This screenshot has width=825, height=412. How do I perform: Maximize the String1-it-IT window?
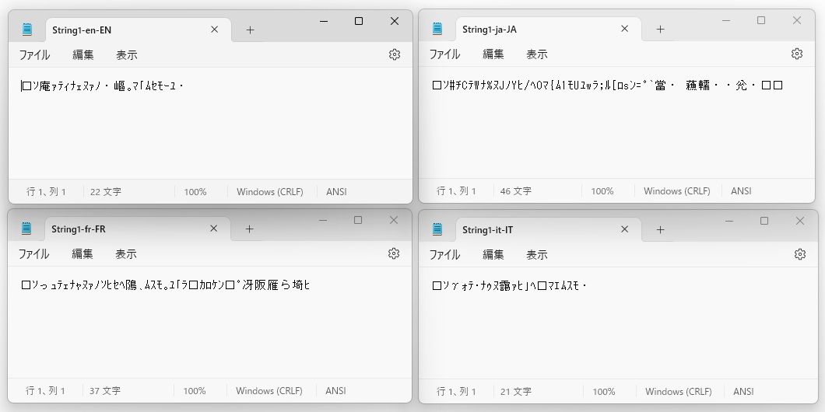point(764,222)
